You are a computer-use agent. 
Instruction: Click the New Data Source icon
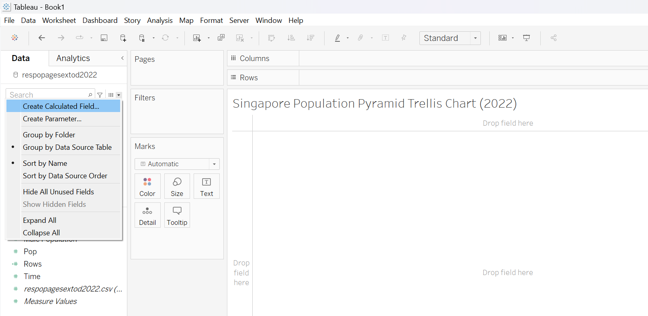(x=123, y=38)
